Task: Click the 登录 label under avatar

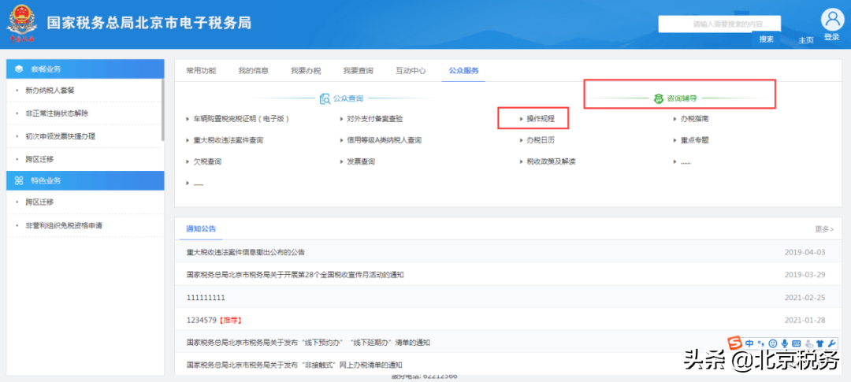Action: [x=831, y=37]
